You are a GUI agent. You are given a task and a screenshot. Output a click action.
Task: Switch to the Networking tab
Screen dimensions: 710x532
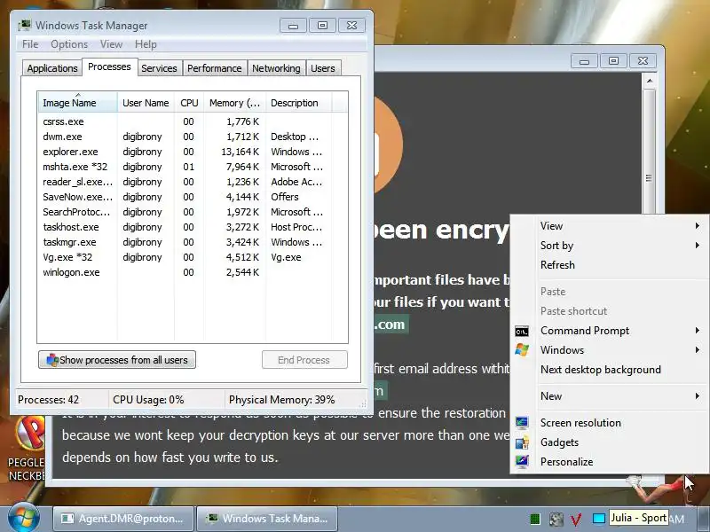click(276, 68)
